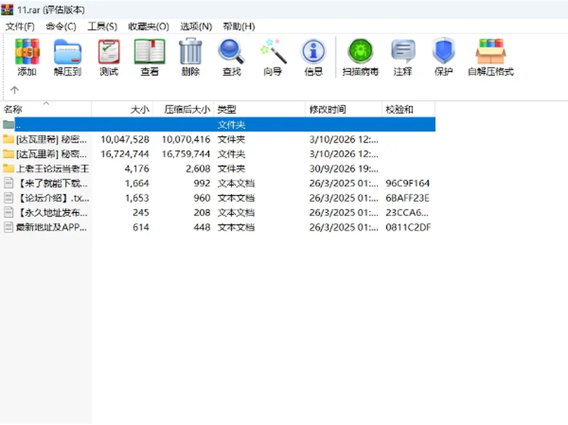568x425 pixels.
Task: Click the folder icon of 上老王论坛当老王
Action: 8,169
